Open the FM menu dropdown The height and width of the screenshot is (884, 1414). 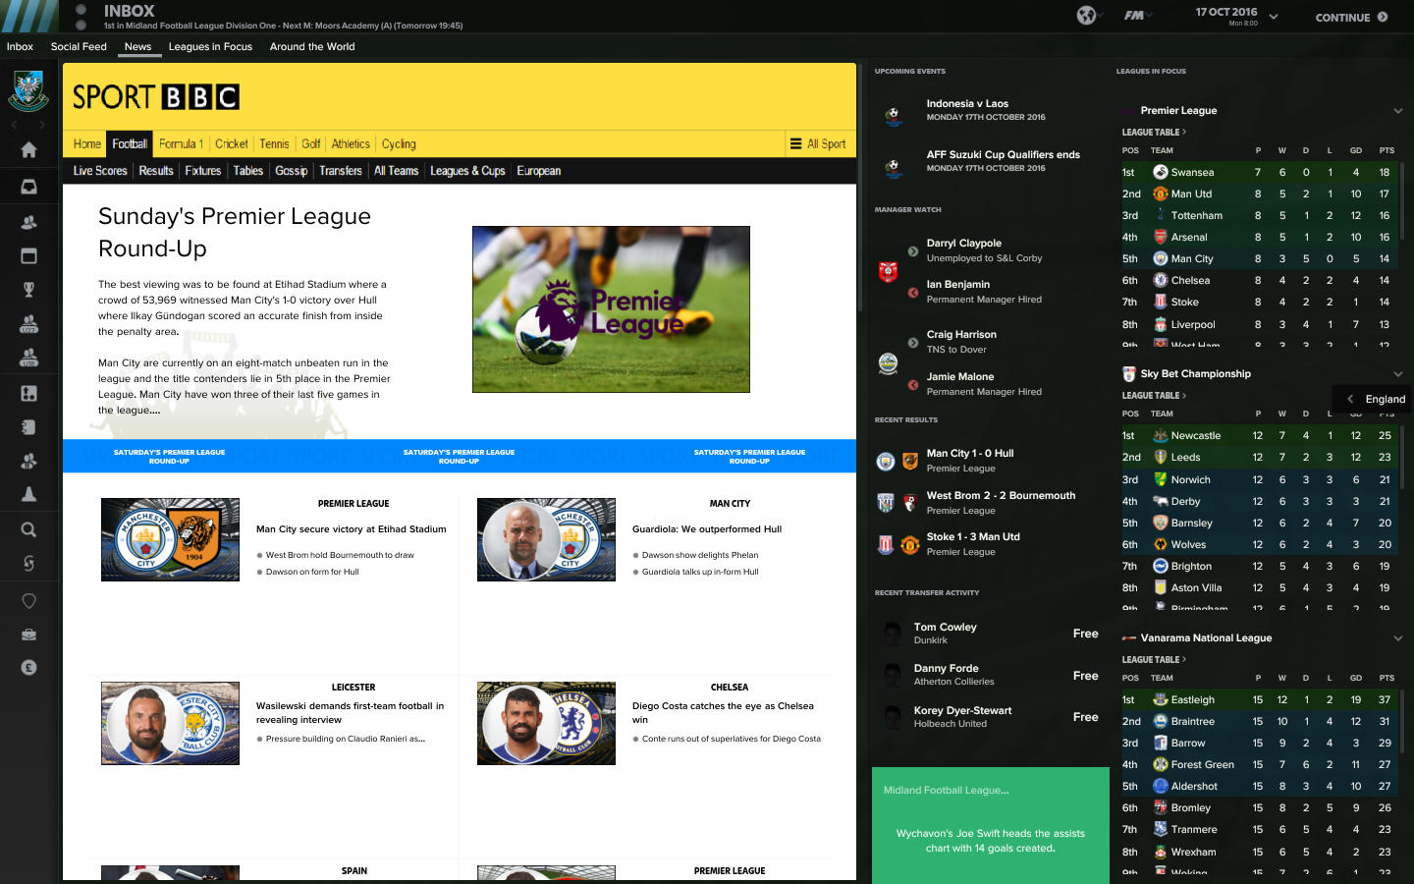1138,16
